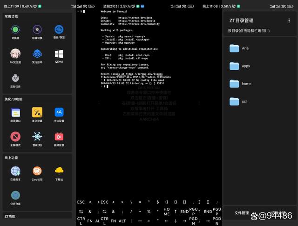Open the Zero论坛 forum icon

click(x=37, y=171)
